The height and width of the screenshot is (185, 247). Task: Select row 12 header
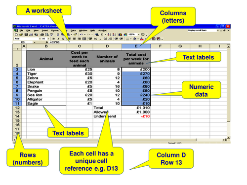click(x=17, y=108)
